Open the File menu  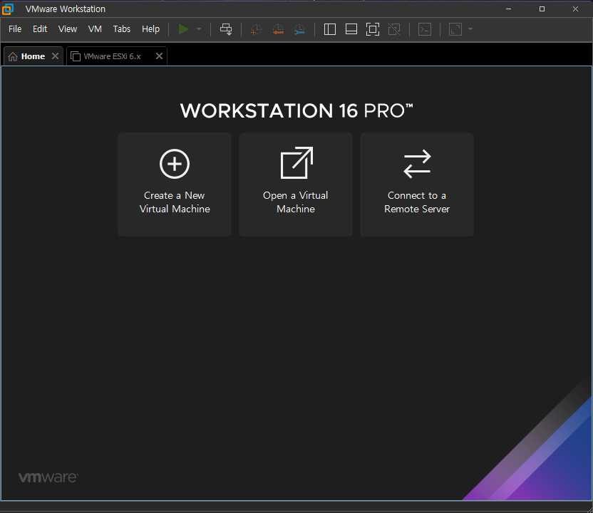point(15,29)
